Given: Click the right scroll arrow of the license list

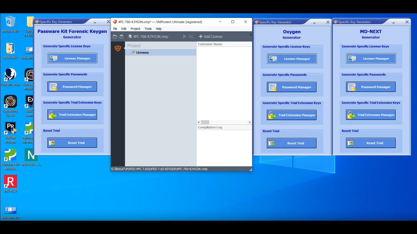Looking at the screenshot, I should point(250,122).
